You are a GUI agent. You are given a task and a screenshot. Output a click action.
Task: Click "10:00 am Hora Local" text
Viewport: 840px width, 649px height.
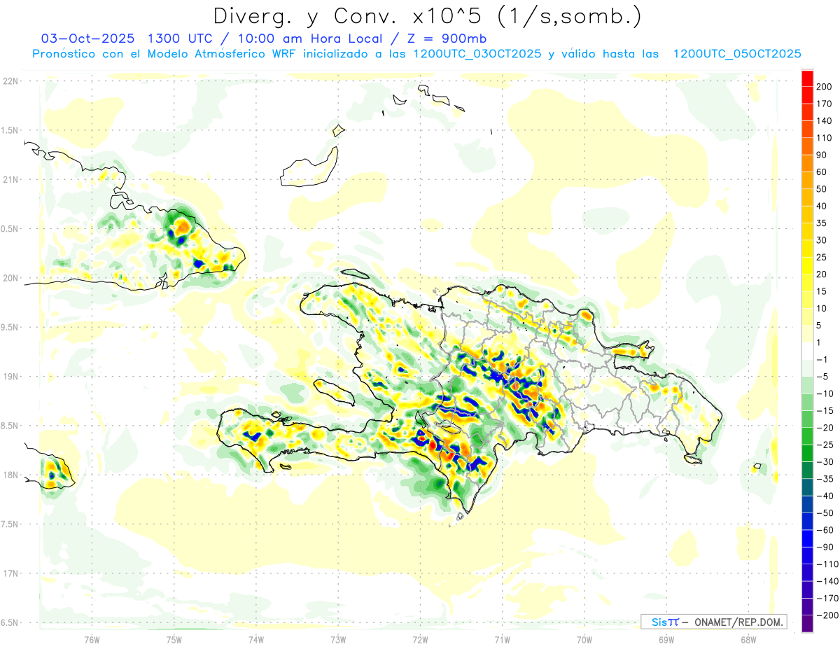tap(309, 39)
